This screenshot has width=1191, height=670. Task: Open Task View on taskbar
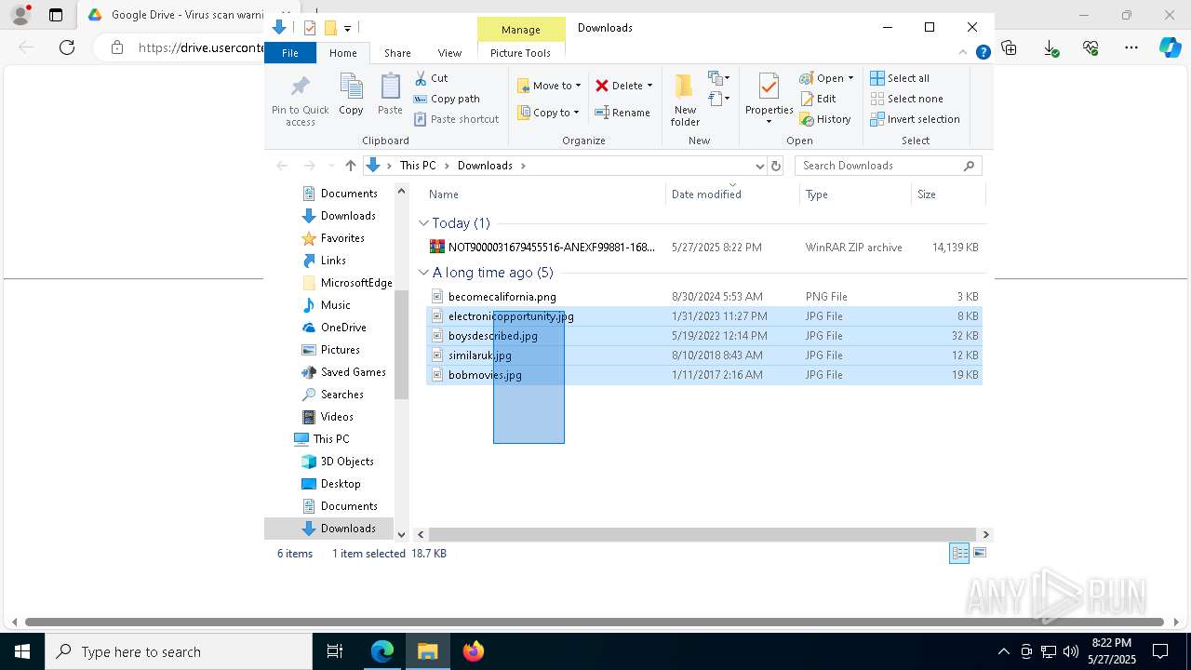click(335, 651)
